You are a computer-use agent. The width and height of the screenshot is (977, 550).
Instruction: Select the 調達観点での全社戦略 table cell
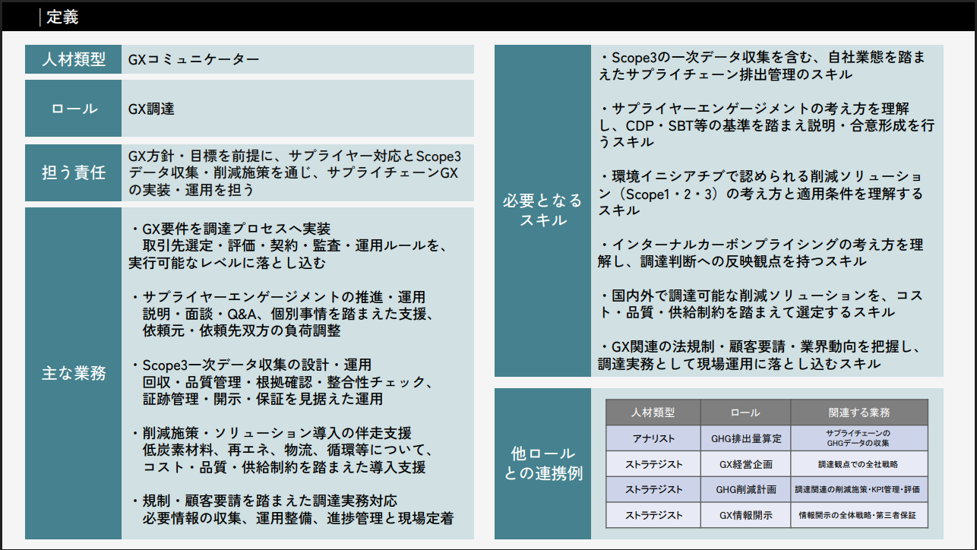(x=858, y=464)
